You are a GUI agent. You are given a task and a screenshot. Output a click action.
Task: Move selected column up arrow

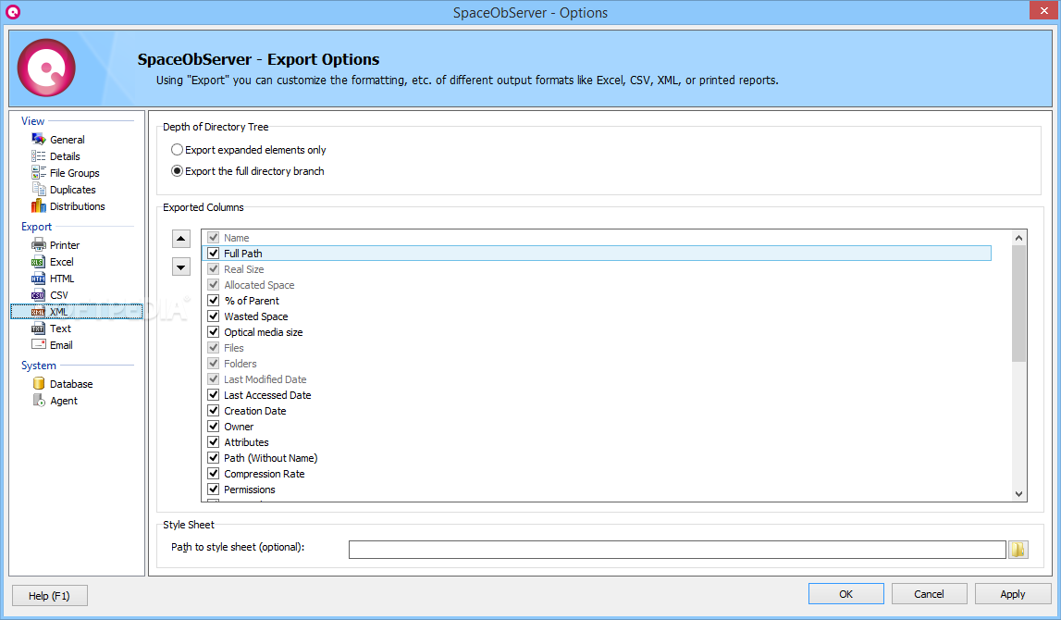[181, 238]
